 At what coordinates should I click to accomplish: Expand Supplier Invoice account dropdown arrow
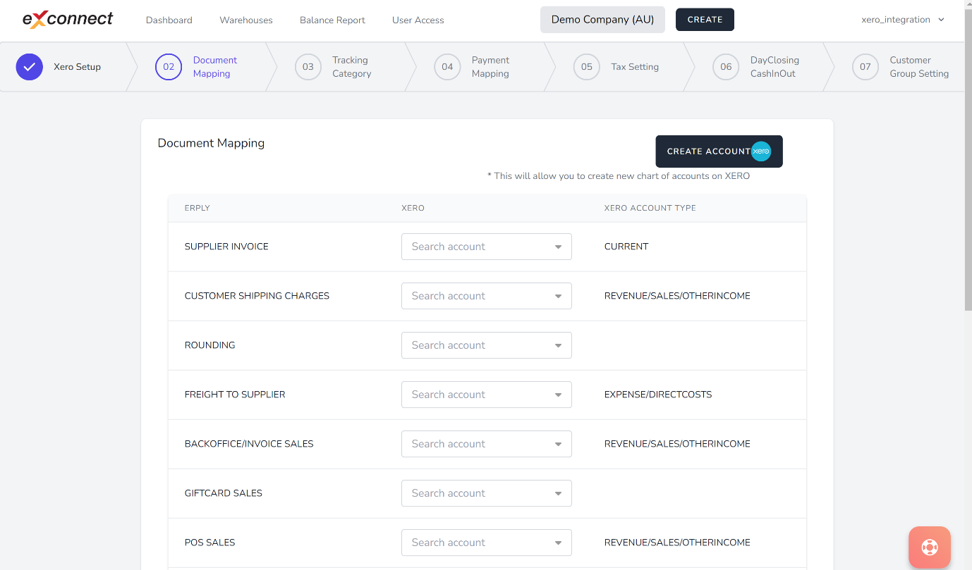coord(558,247)
